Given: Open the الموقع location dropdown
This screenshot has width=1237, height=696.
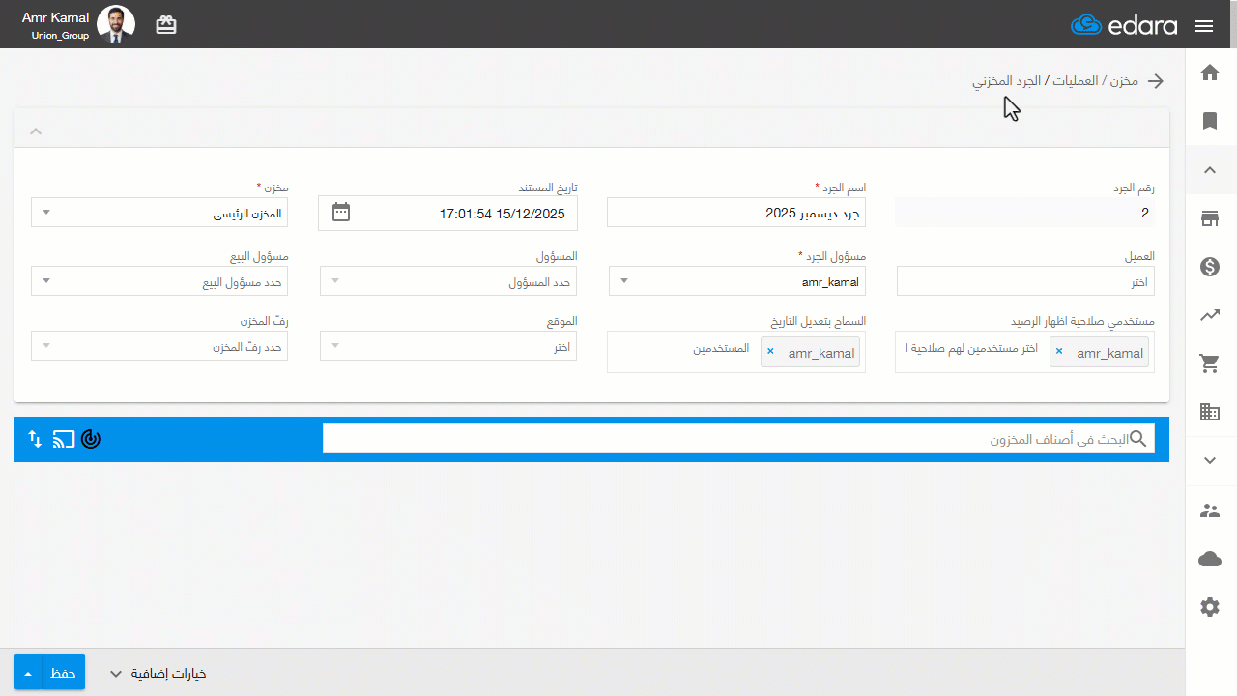Looking at the screenshot, I should (448, 346).
